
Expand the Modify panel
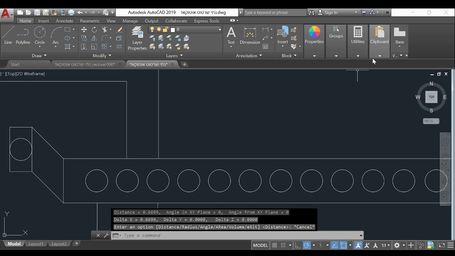pos(102,55)
